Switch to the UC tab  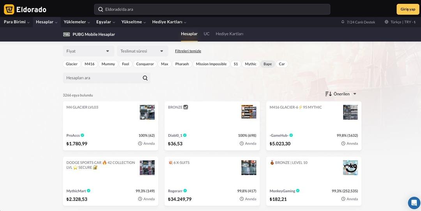coord(207,34)
